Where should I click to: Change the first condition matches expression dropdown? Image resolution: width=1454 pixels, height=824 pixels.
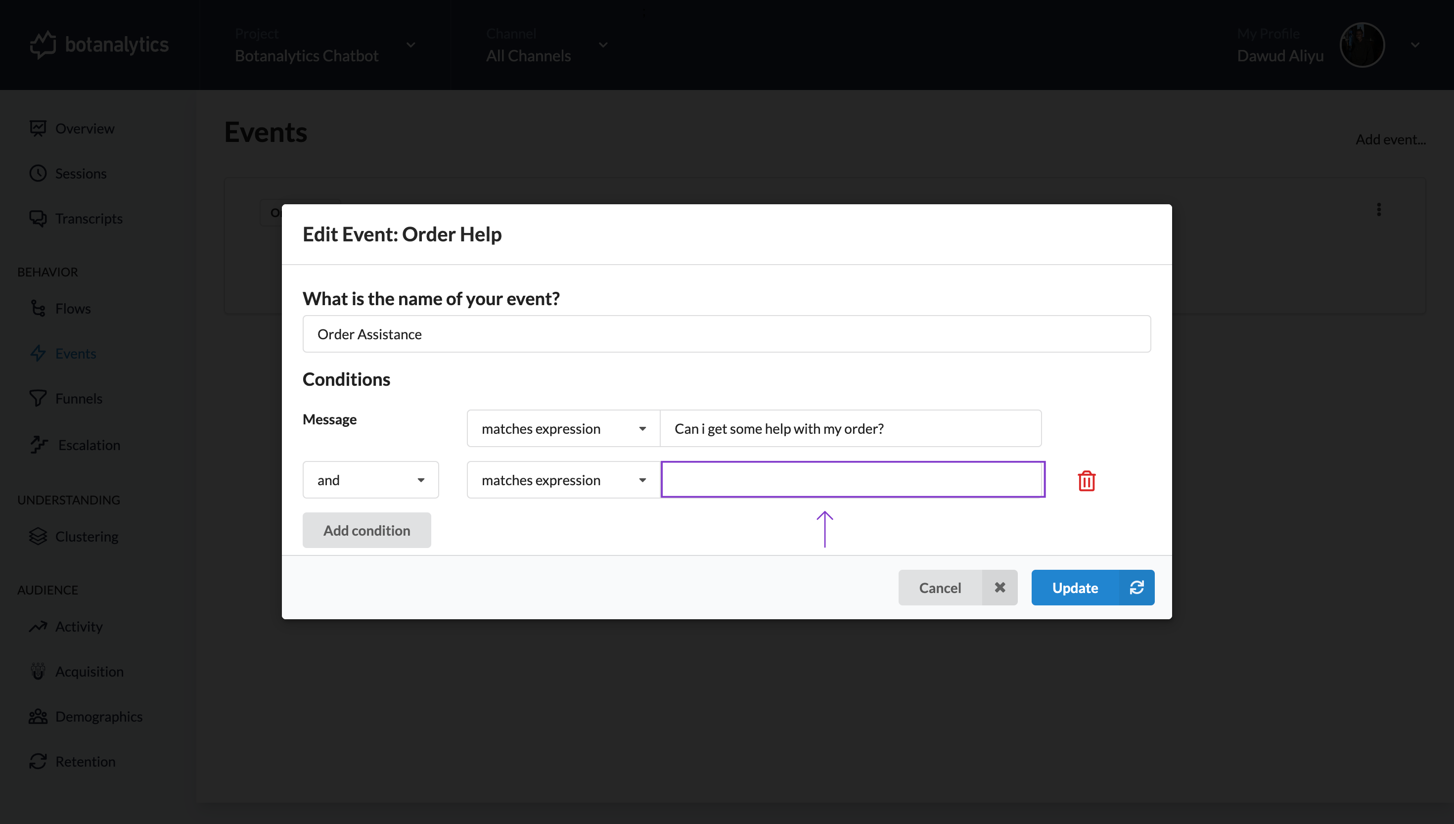pyautogui.click(x=562, y=427)
